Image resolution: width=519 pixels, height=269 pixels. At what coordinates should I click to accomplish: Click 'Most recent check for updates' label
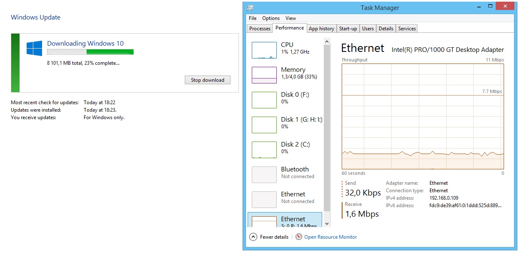(45, 103)
